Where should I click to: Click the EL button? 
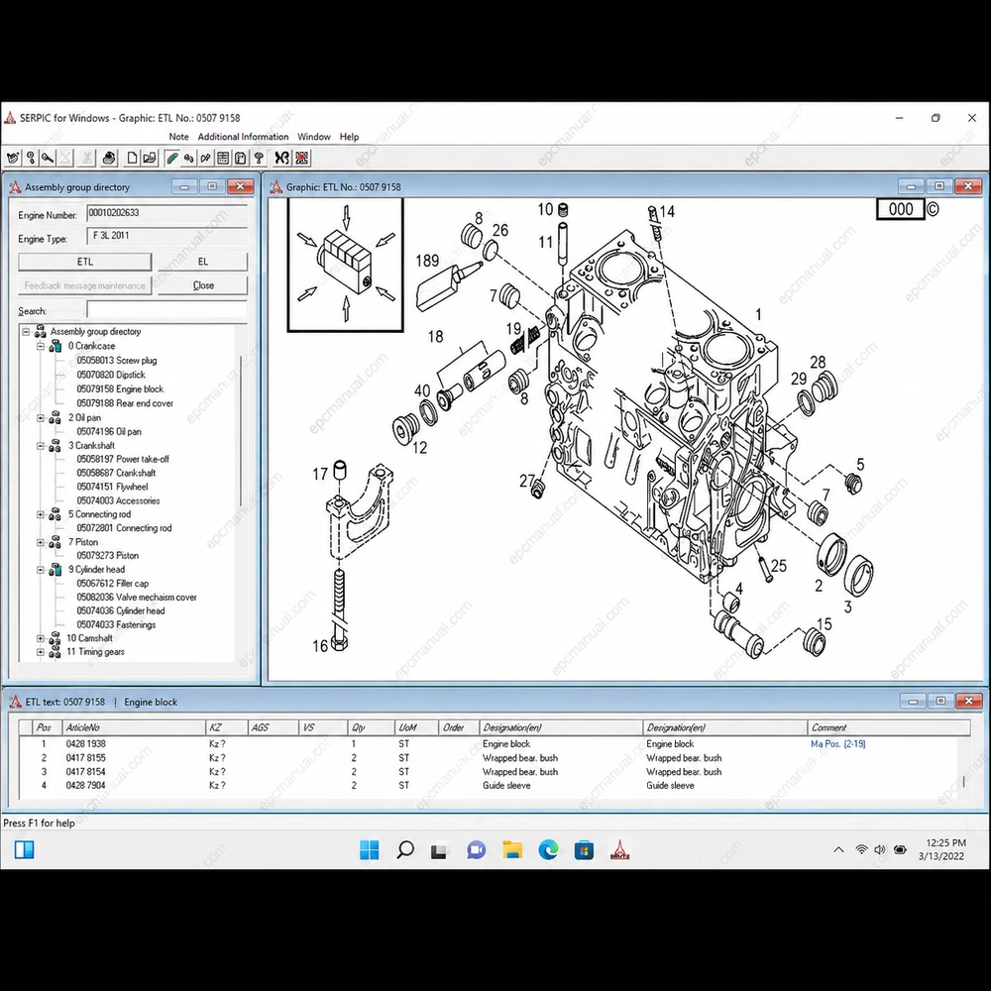pos(203,262)
